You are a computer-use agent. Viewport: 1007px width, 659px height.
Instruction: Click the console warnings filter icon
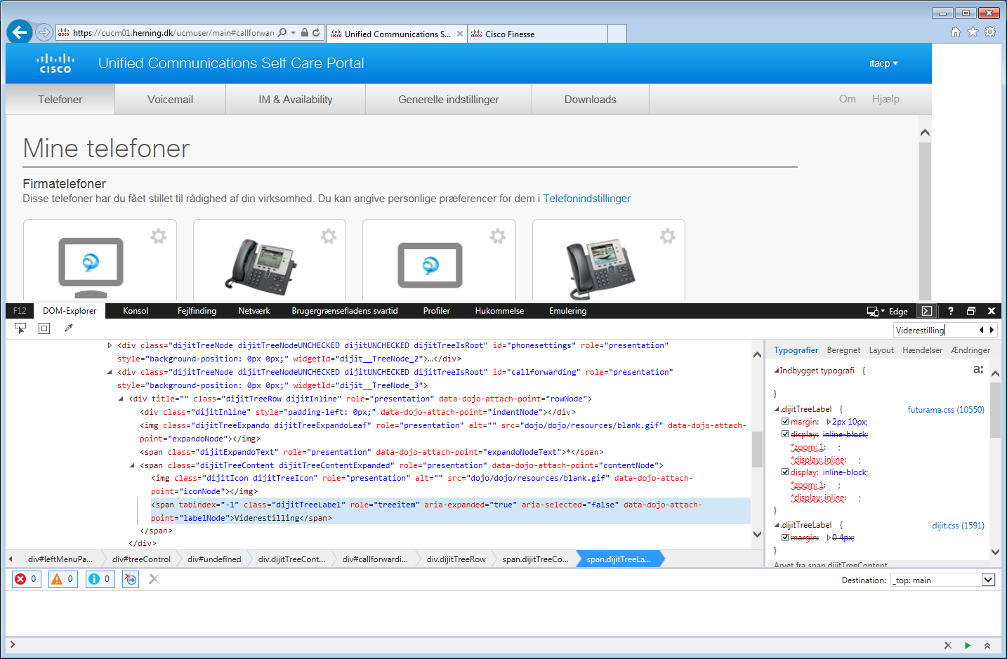click(58, 579)
